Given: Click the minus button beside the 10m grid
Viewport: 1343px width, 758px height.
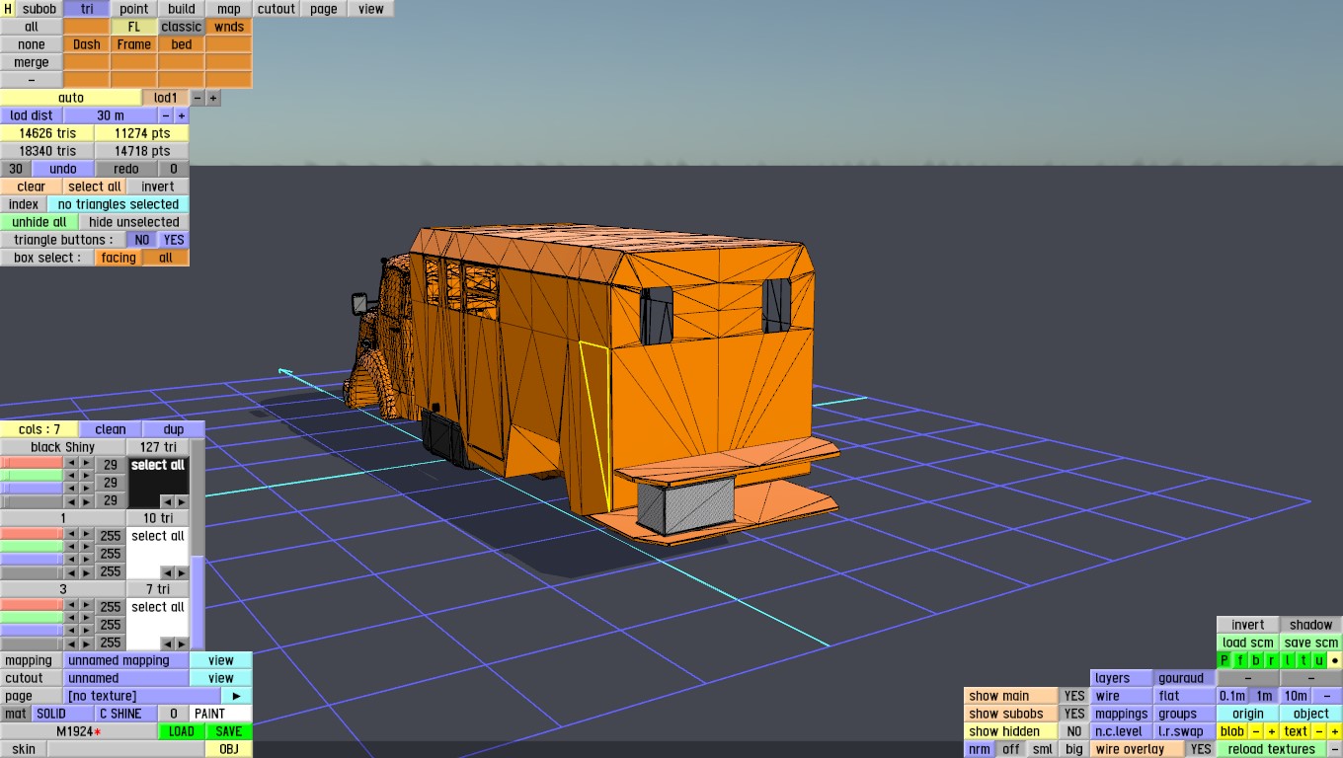Looking at the screenshot, I should 1327,696.
